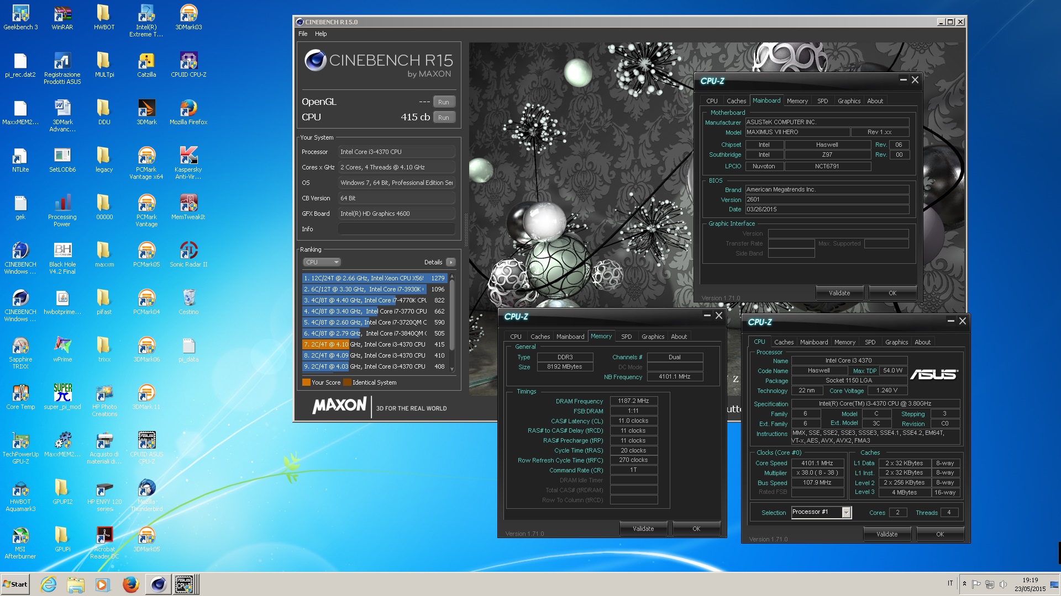Run the CPU benchmark
The image size is (1061, 596).
pos(444,118)
